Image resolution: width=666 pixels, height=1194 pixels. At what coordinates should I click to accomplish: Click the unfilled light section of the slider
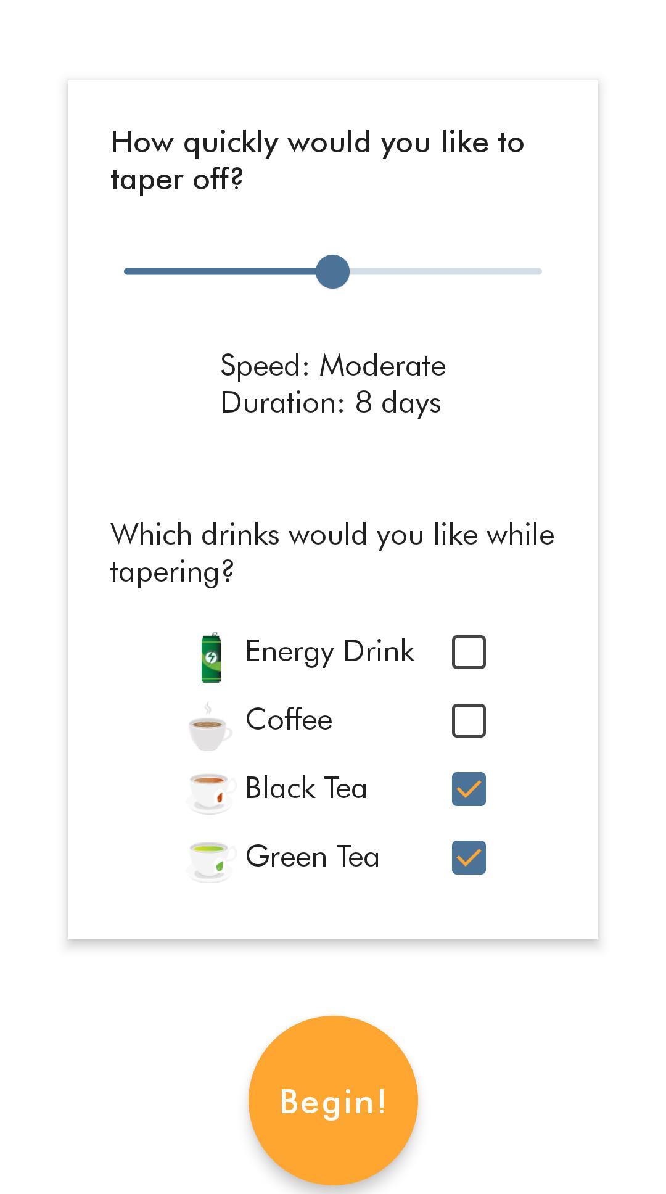pyautogui.click(x=445, y=271)
